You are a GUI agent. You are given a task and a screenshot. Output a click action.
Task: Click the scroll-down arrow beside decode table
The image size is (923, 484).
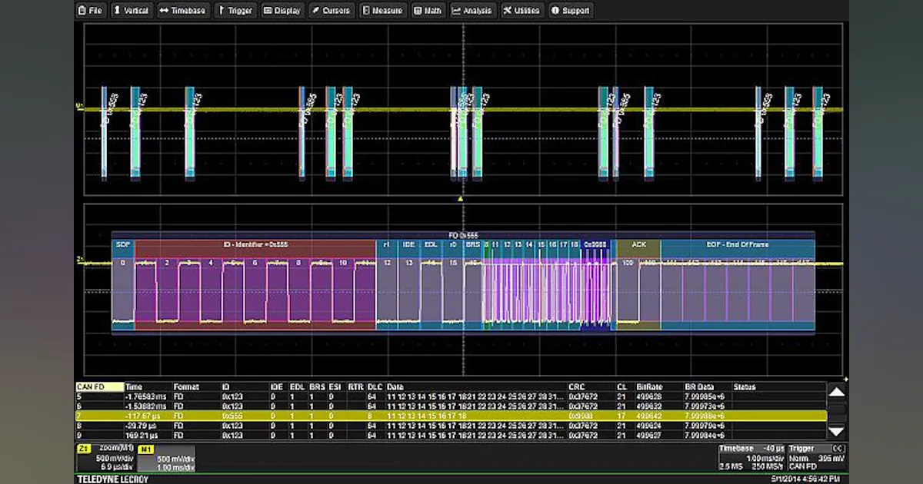tap(836, 431)
